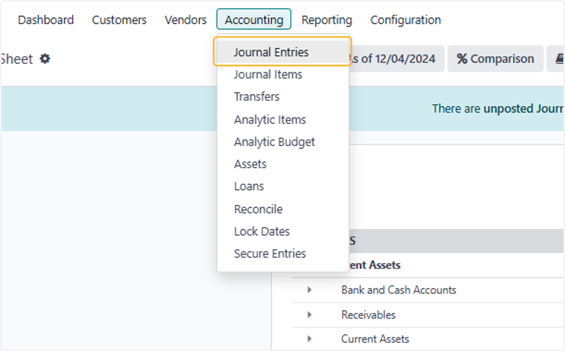This screenshot has height=351, width=565.
Task: Select Journal Entries from the dropdown
Action: coord(282,52)
